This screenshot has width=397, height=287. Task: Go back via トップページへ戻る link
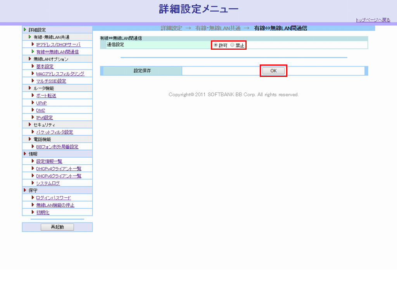(x=373, y=20)
